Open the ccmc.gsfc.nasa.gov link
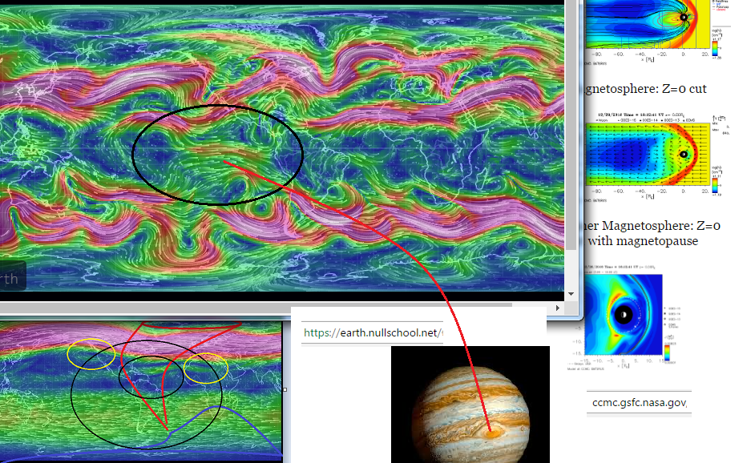This screenshot has width=755, height=463. pos(639,402)
